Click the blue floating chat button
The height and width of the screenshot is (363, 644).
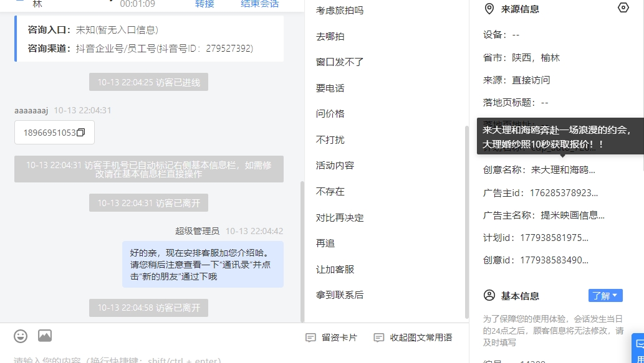click(638, 348)
